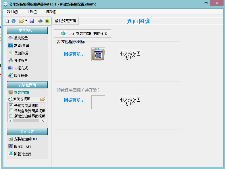Collapse the 命令设置 section header
The height and width of the screenshot is (169, 225).
pos(27,132)
